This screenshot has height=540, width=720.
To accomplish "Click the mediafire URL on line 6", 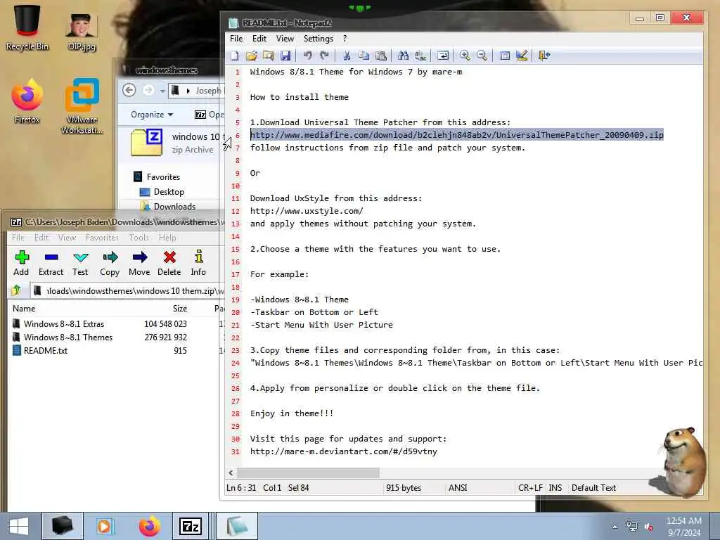I will point(457,135).
